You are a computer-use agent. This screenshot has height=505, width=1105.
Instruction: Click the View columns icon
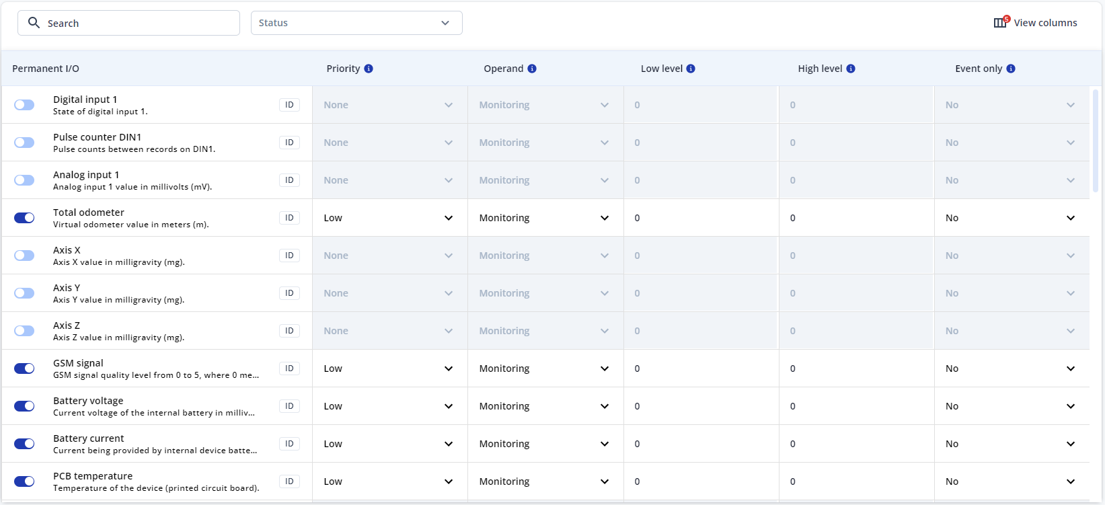[1000, 23]
